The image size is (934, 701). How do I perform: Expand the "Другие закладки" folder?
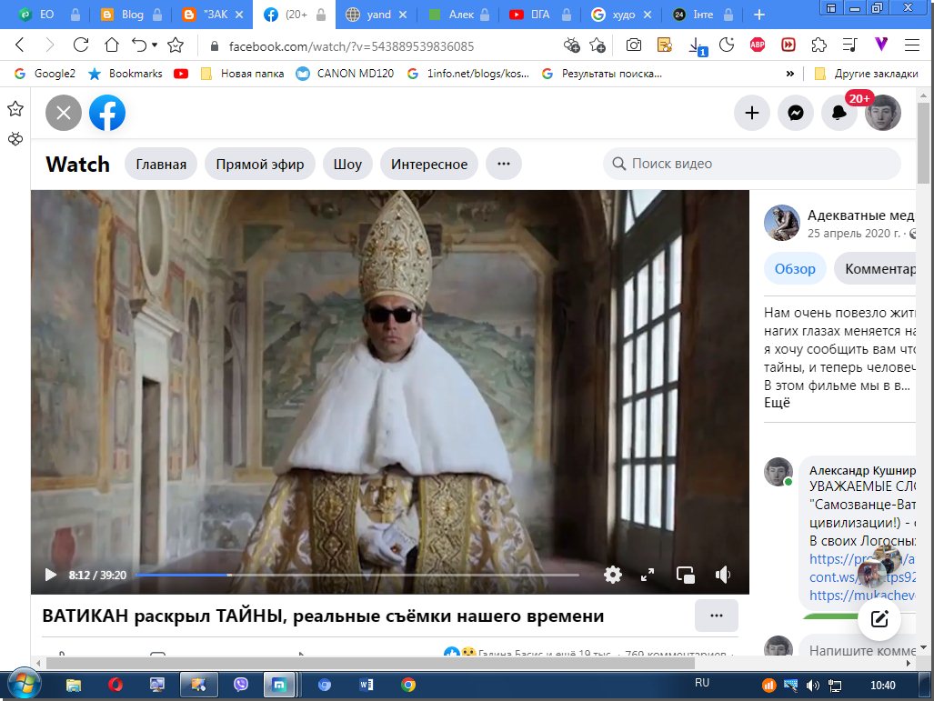(866, 74)
